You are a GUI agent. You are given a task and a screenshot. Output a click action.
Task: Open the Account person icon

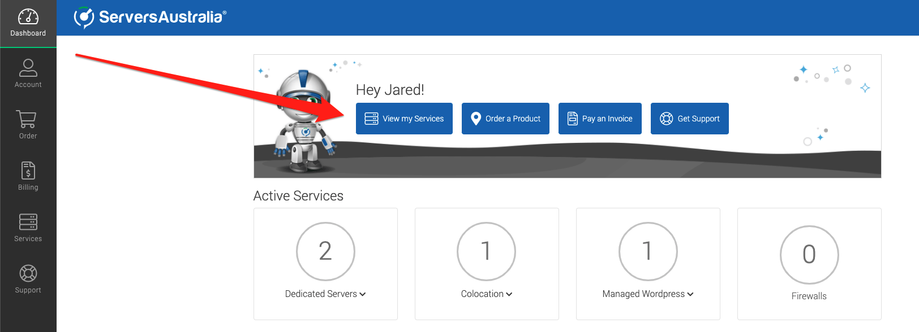(28, 68)
